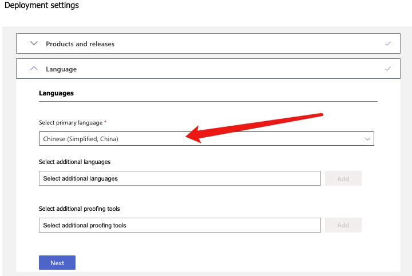The image size is (412, 276).
Task: Click the red arrow annotation head
Action: point(193,135)
